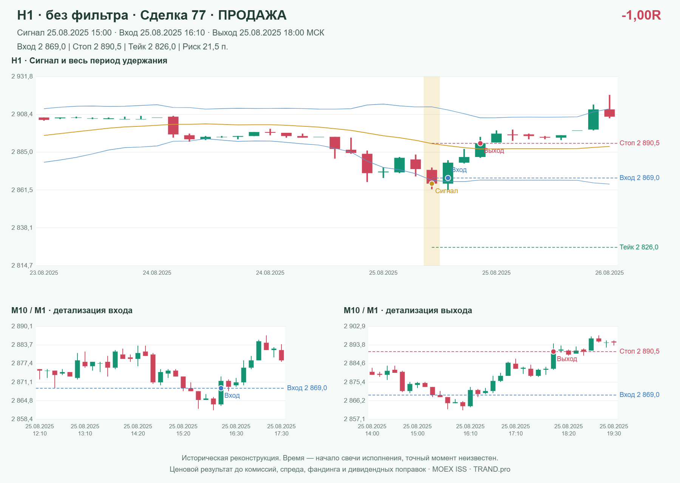
Task: Click the entry, stop, take and risk line
Action: (122, 47)
